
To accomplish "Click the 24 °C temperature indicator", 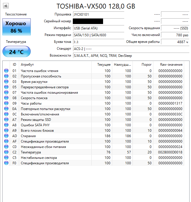I will tap(17, 51).
